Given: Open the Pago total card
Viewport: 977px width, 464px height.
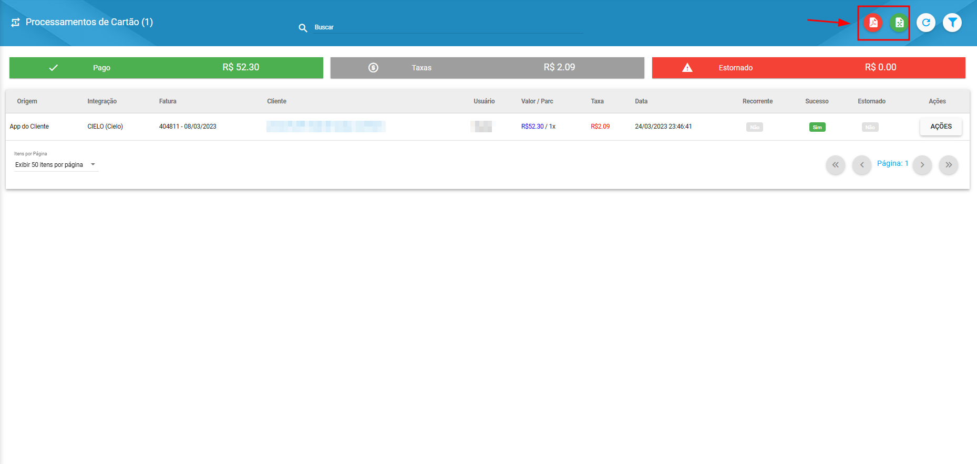Looking at the screenshot, I should point(166,68).
